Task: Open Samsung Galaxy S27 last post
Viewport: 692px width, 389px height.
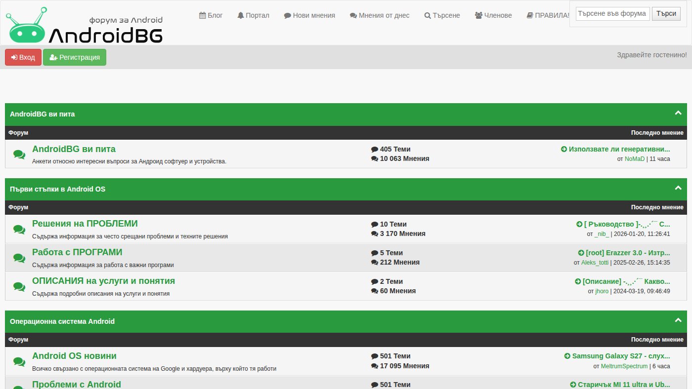Action: [621, 356]
